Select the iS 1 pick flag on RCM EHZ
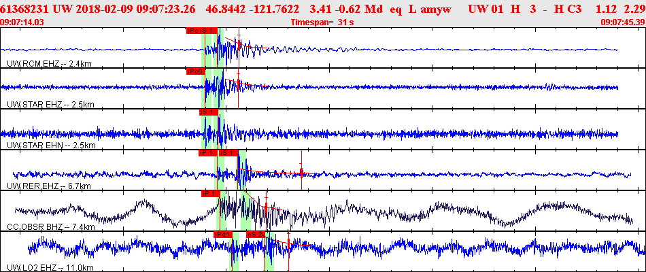The height and width of the screenshot is (272, 646). pos(207,31)
